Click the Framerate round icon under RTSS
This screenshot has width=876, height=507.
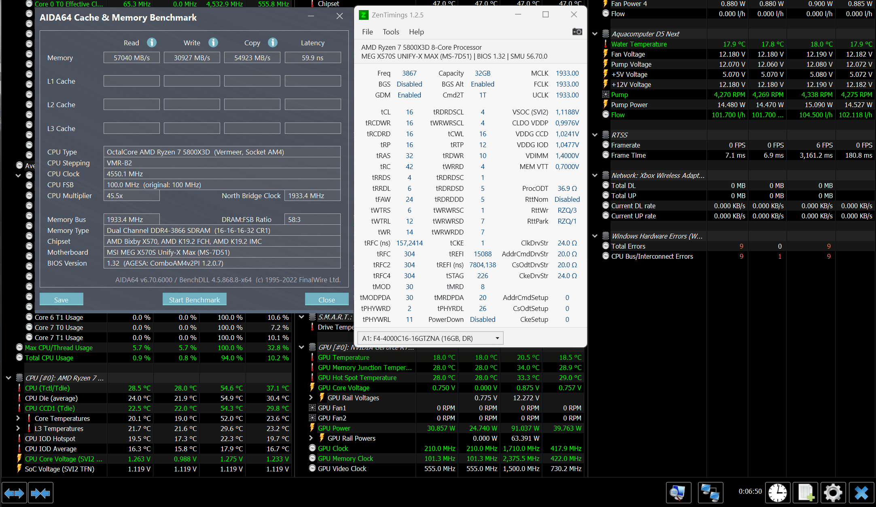pos(606,145)
